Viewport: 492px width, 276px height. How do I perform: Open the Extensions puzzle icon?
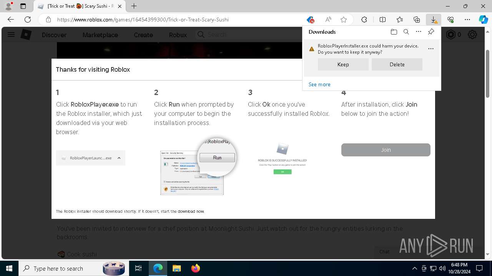(x=364, y=20)
